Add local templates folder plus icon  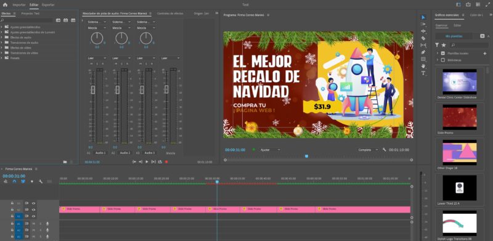coord(484,54)
